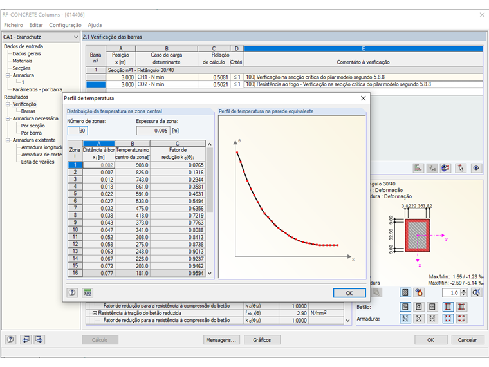The image size is (489, 367).
Task: Click the next table arrow icon at the bottom
Action: tap(39, 339)
